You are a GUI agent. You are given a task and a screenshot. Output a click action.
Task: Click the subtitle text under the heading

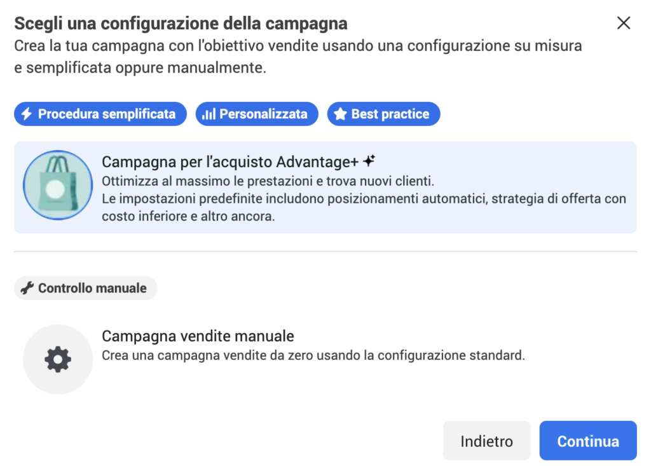tap(298, 57)
